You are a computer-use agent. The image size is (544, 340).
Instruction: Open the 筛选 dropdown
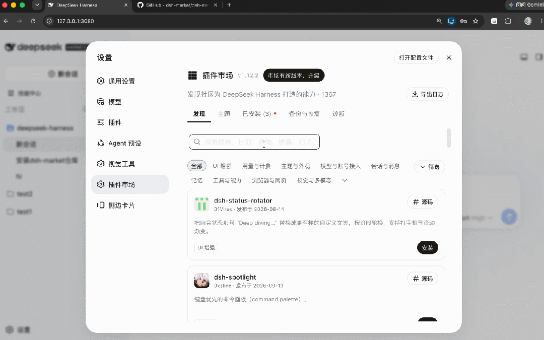point(430,167)
